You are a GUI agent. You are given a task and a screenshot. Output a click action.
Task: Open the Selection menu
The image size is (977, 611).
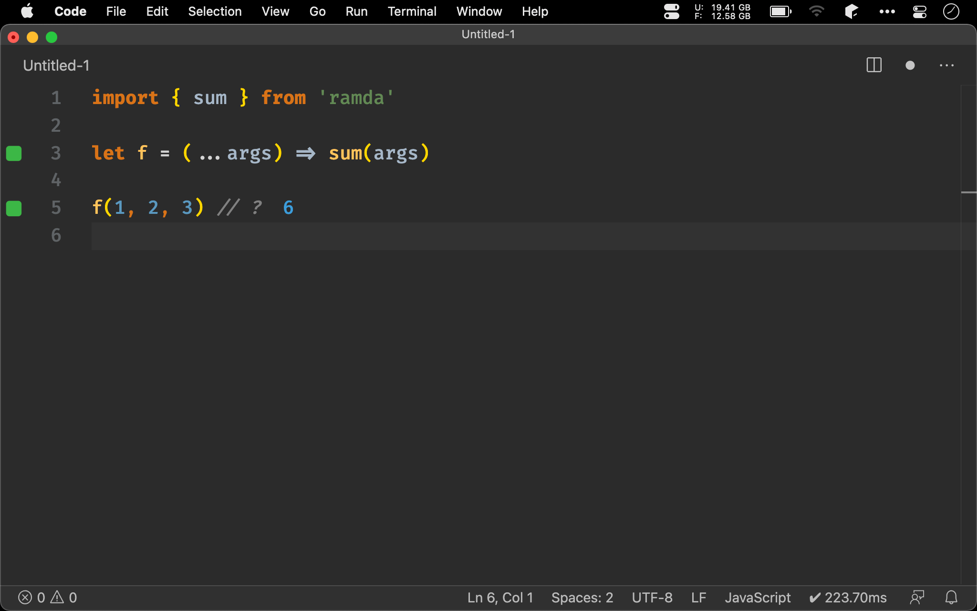tap(215, 11)
